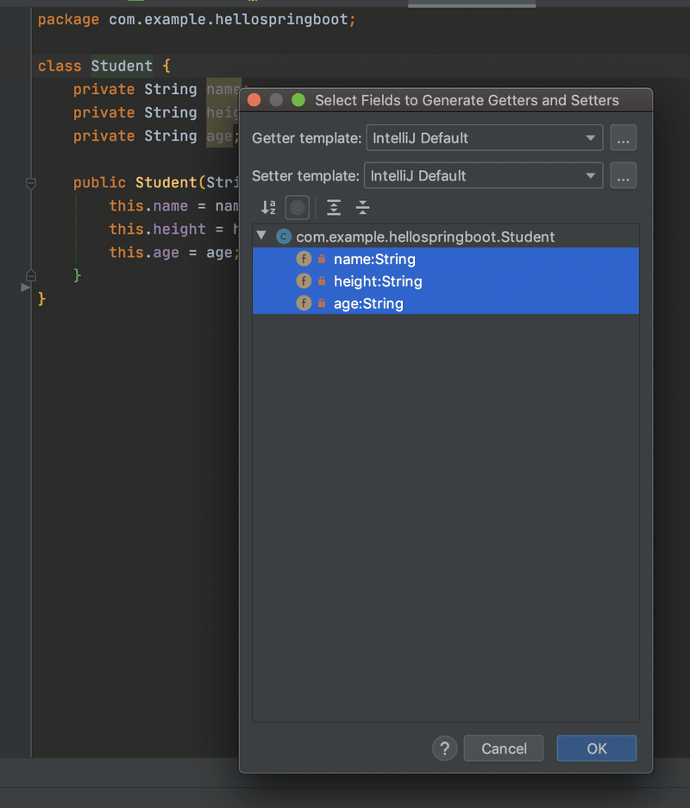This screenshot has height=808, width=690.
Task: Open the Getter template dropdown
Action: (x=592, y=137)
